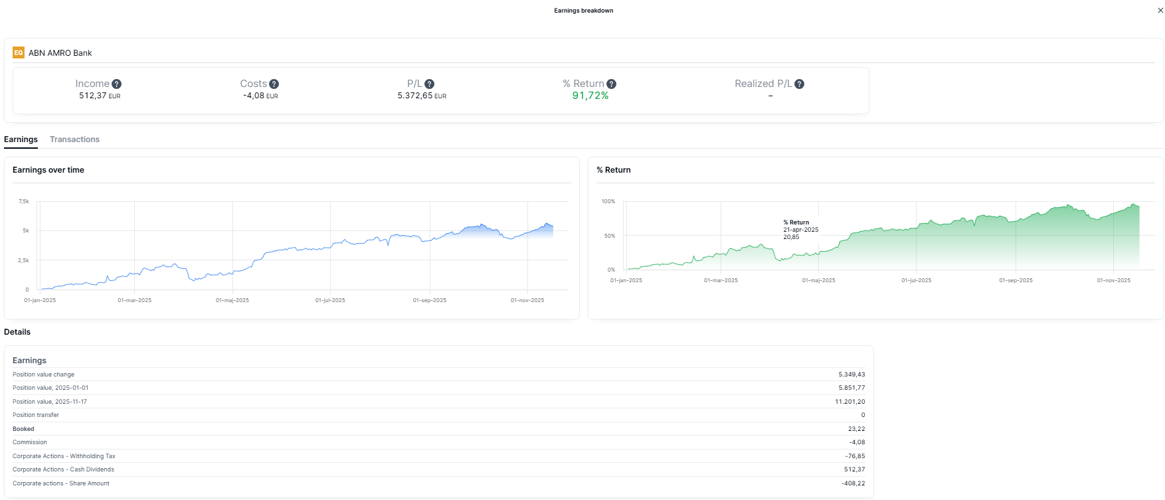The width and height of the screenshot is (1165, 500).
Task: Click 01-sep-2025 on the % Return chart
Action: point(1016,280)
